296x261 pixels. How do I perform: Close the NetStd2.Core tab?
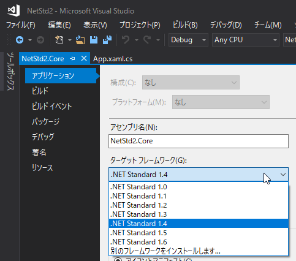84,59
